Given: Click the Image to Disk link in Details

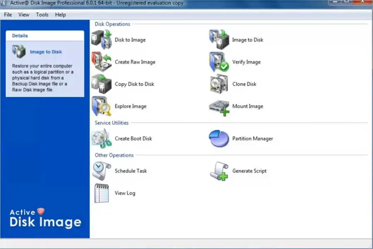Looking at the screenshot, I should (x=46, y=52).
